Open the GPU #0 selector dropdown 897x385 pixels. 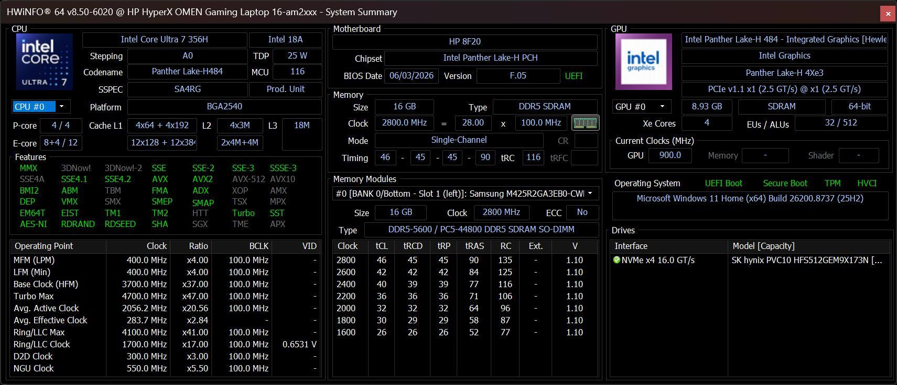[642, 107]
